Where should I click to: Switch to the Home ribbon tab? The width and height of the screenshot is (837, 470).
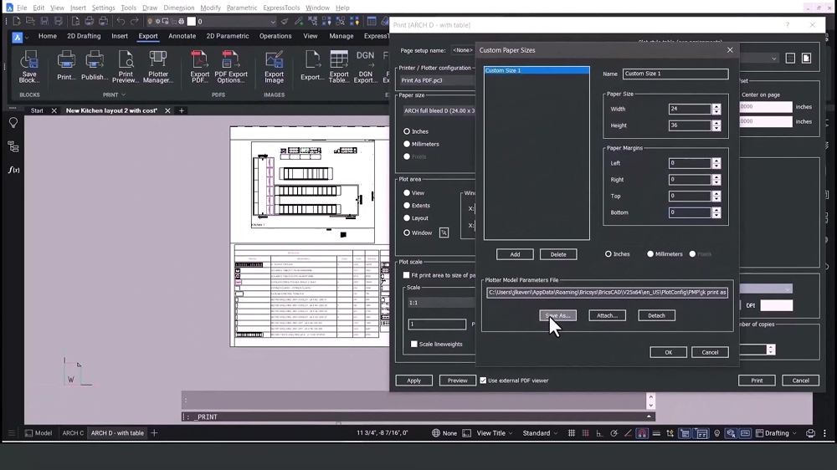point(48,36)
